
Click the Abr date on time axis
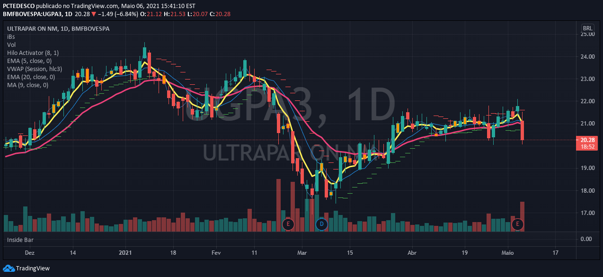pos(413,253)
